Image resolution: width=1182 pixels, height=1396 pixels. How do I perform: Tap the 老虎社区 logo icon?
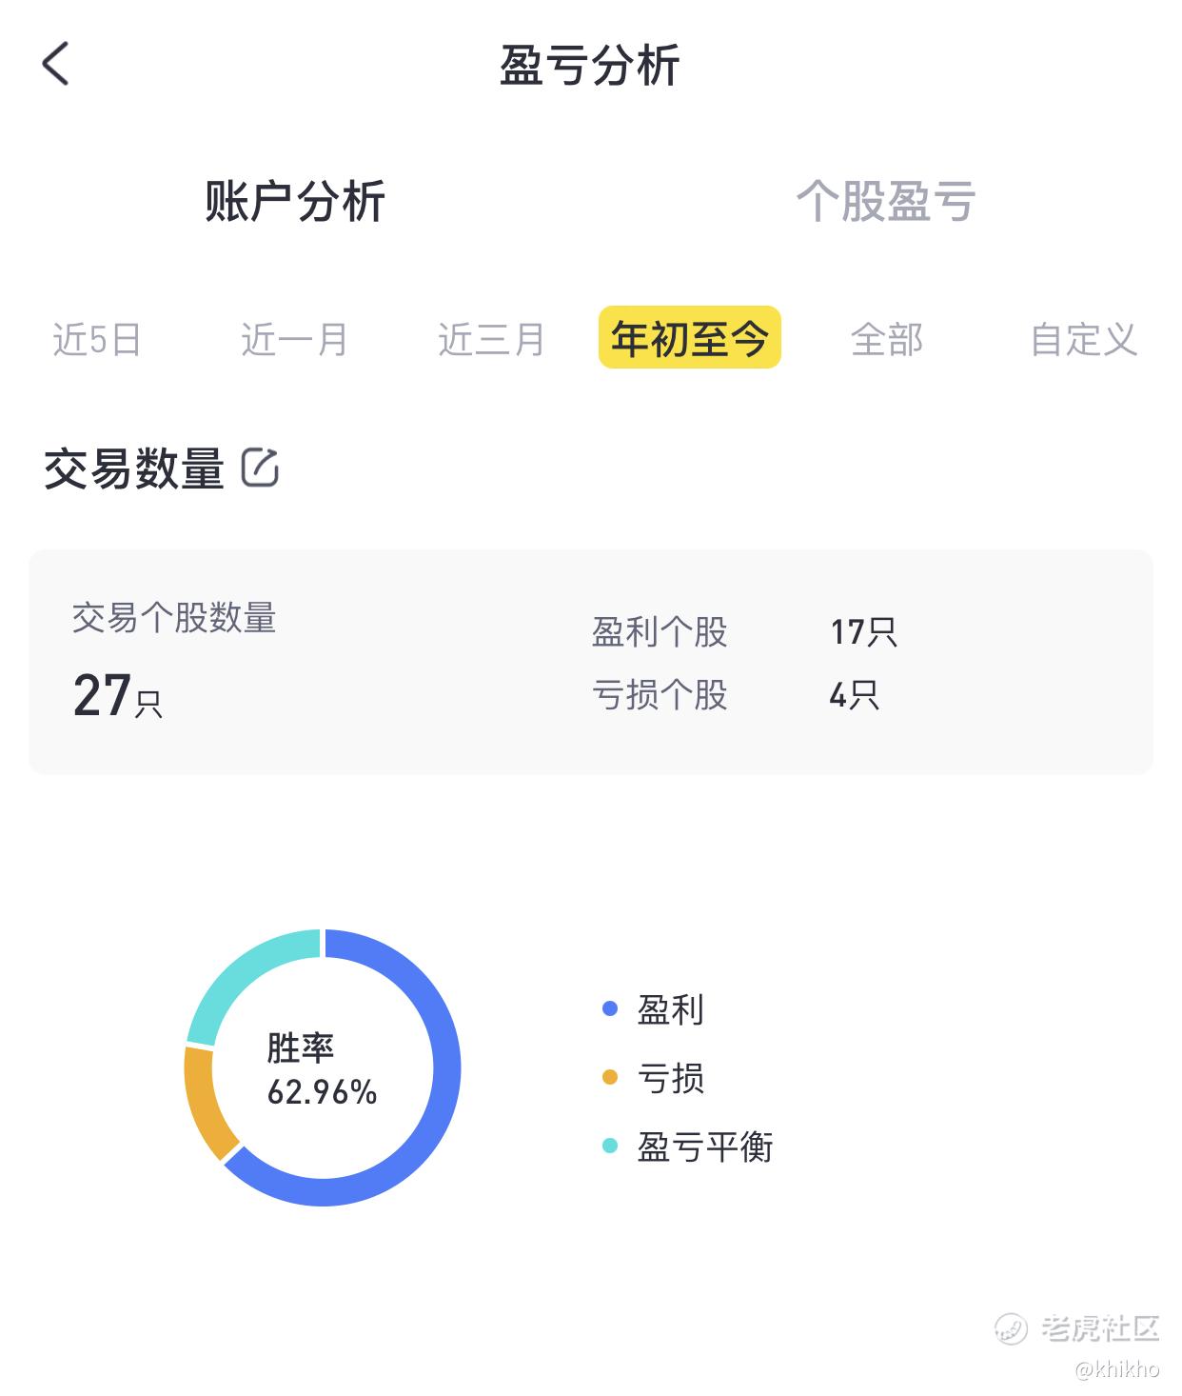(x=1011, y=1327)
